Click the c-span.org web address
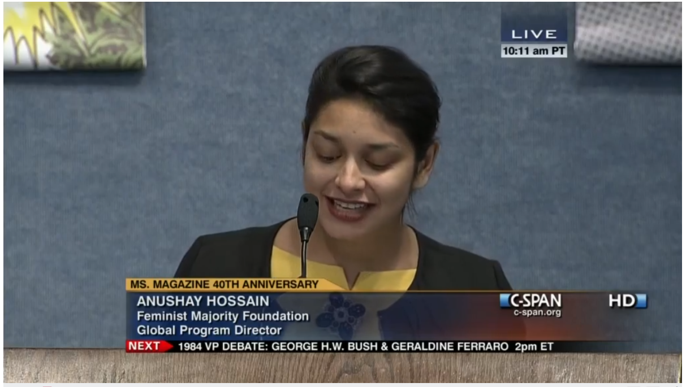This screenshot has width=686, height=387. click(x=537, y=312)
